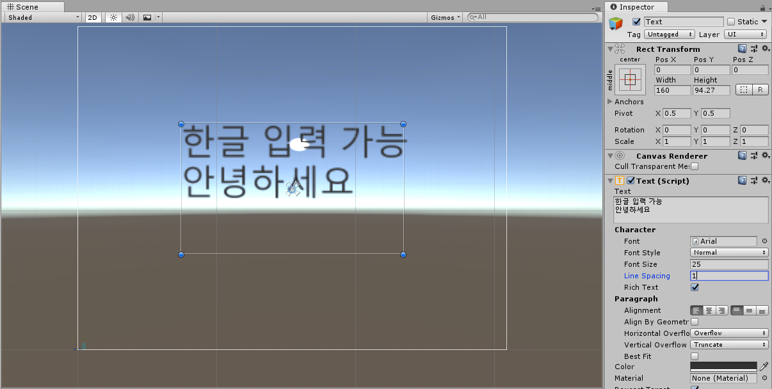
Task: Align text horizontally to the right
Action: coord(721,310)
